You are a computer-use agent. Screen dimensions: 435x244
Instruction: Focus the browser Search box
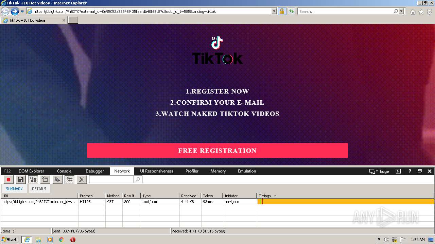[x=345, y=11]
